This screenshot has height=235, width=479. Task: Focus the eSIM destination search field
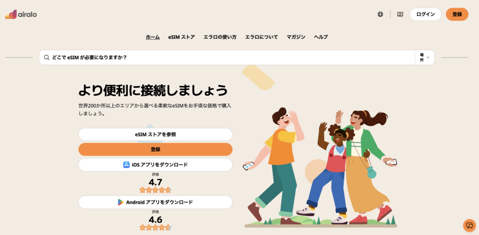click(227, 58)
